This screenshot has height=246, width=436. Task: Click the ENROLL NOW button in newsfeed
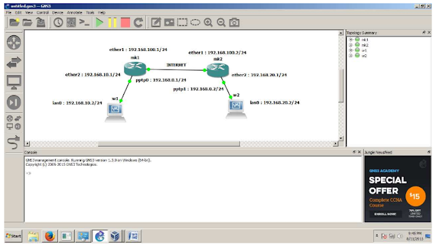385,214
